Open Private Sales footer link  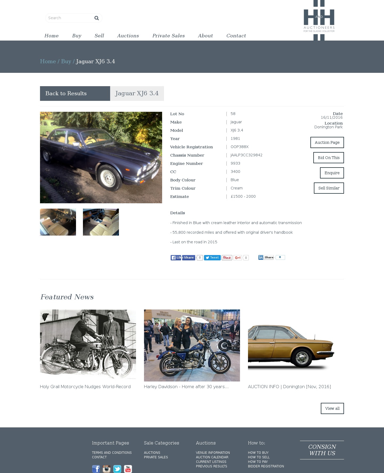pyautogui.click(x=156, y=457)
